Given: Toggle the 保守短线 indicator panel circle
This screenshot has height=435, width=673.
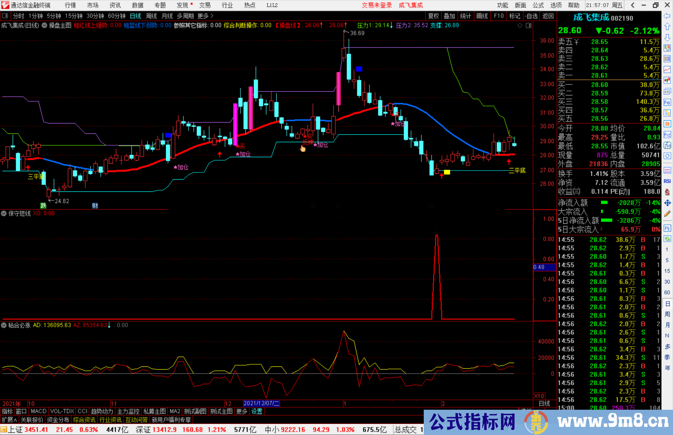Looking at the screenshot, I should [4, 213].
